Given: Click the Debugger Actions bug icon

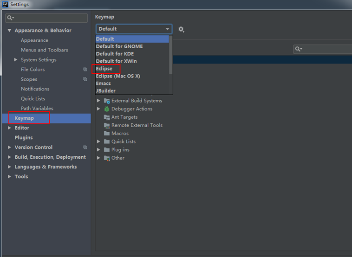Looking at the screenshot, I should [107, 109].
